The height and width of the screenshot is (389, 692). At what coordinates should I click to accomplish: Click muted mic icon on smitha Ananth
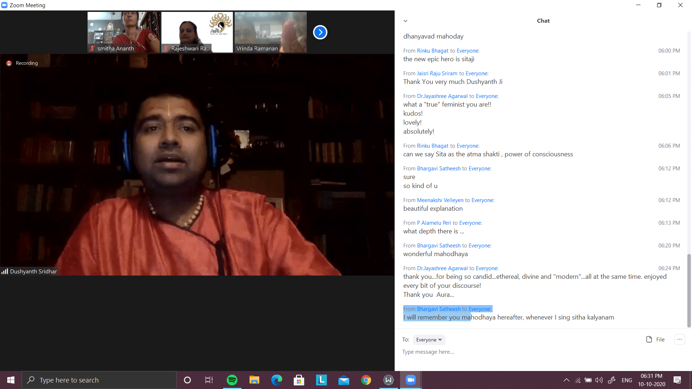pyautogui.click(x=92, y=48)
